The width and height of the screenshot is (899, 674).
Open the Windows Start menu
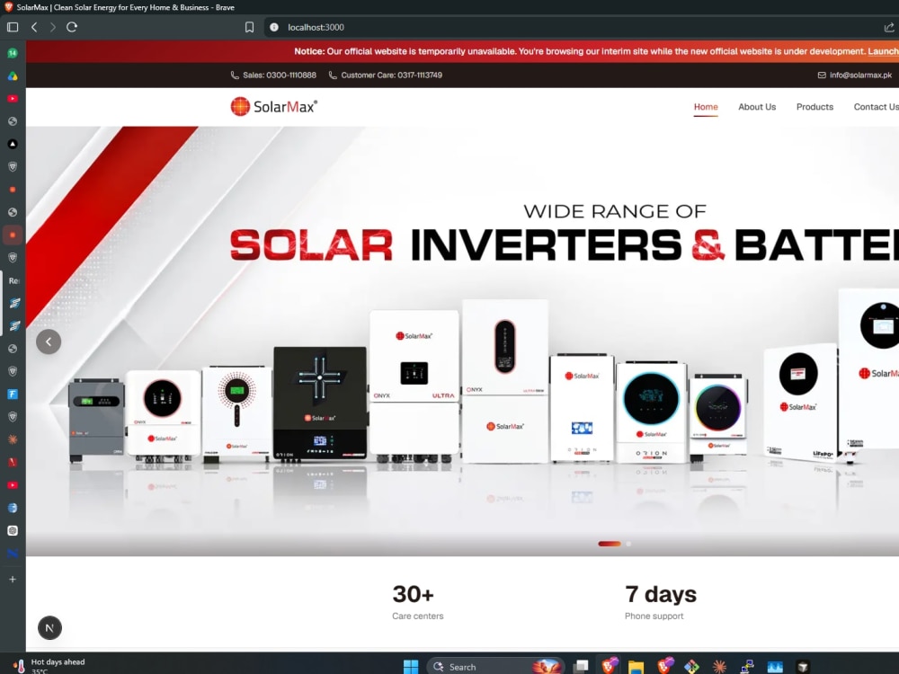[x=411, y=667]
